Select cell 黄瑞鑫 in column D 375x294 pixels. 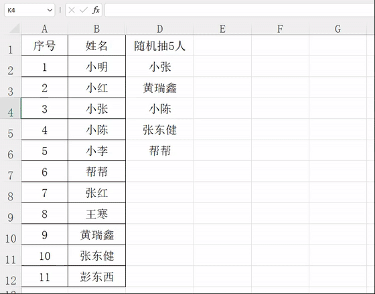160,88
